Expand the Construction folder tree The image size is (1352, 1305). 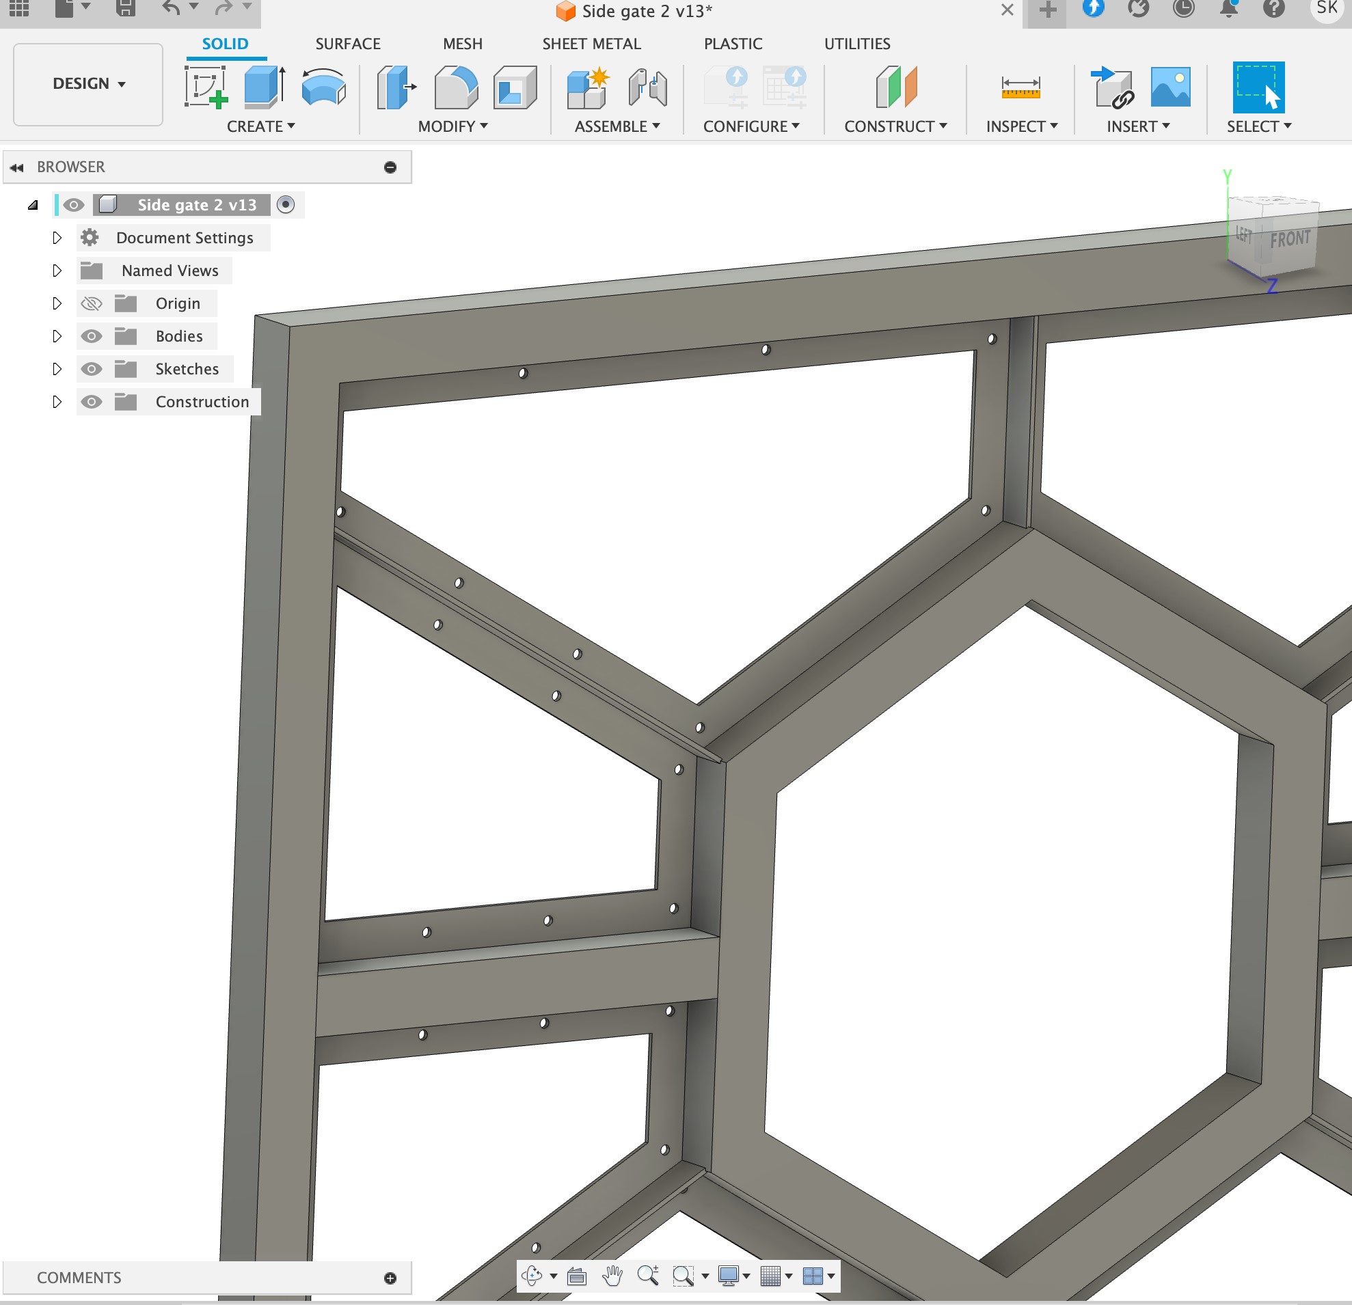pyautogui.click(x=57, y=402)
